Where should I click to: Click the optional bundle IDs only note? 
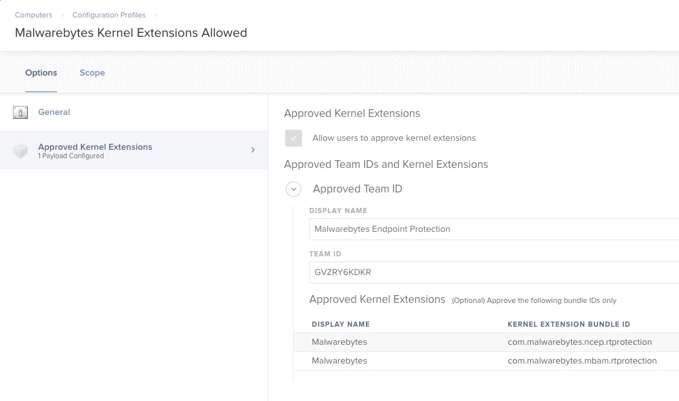[x=534, y=301]
